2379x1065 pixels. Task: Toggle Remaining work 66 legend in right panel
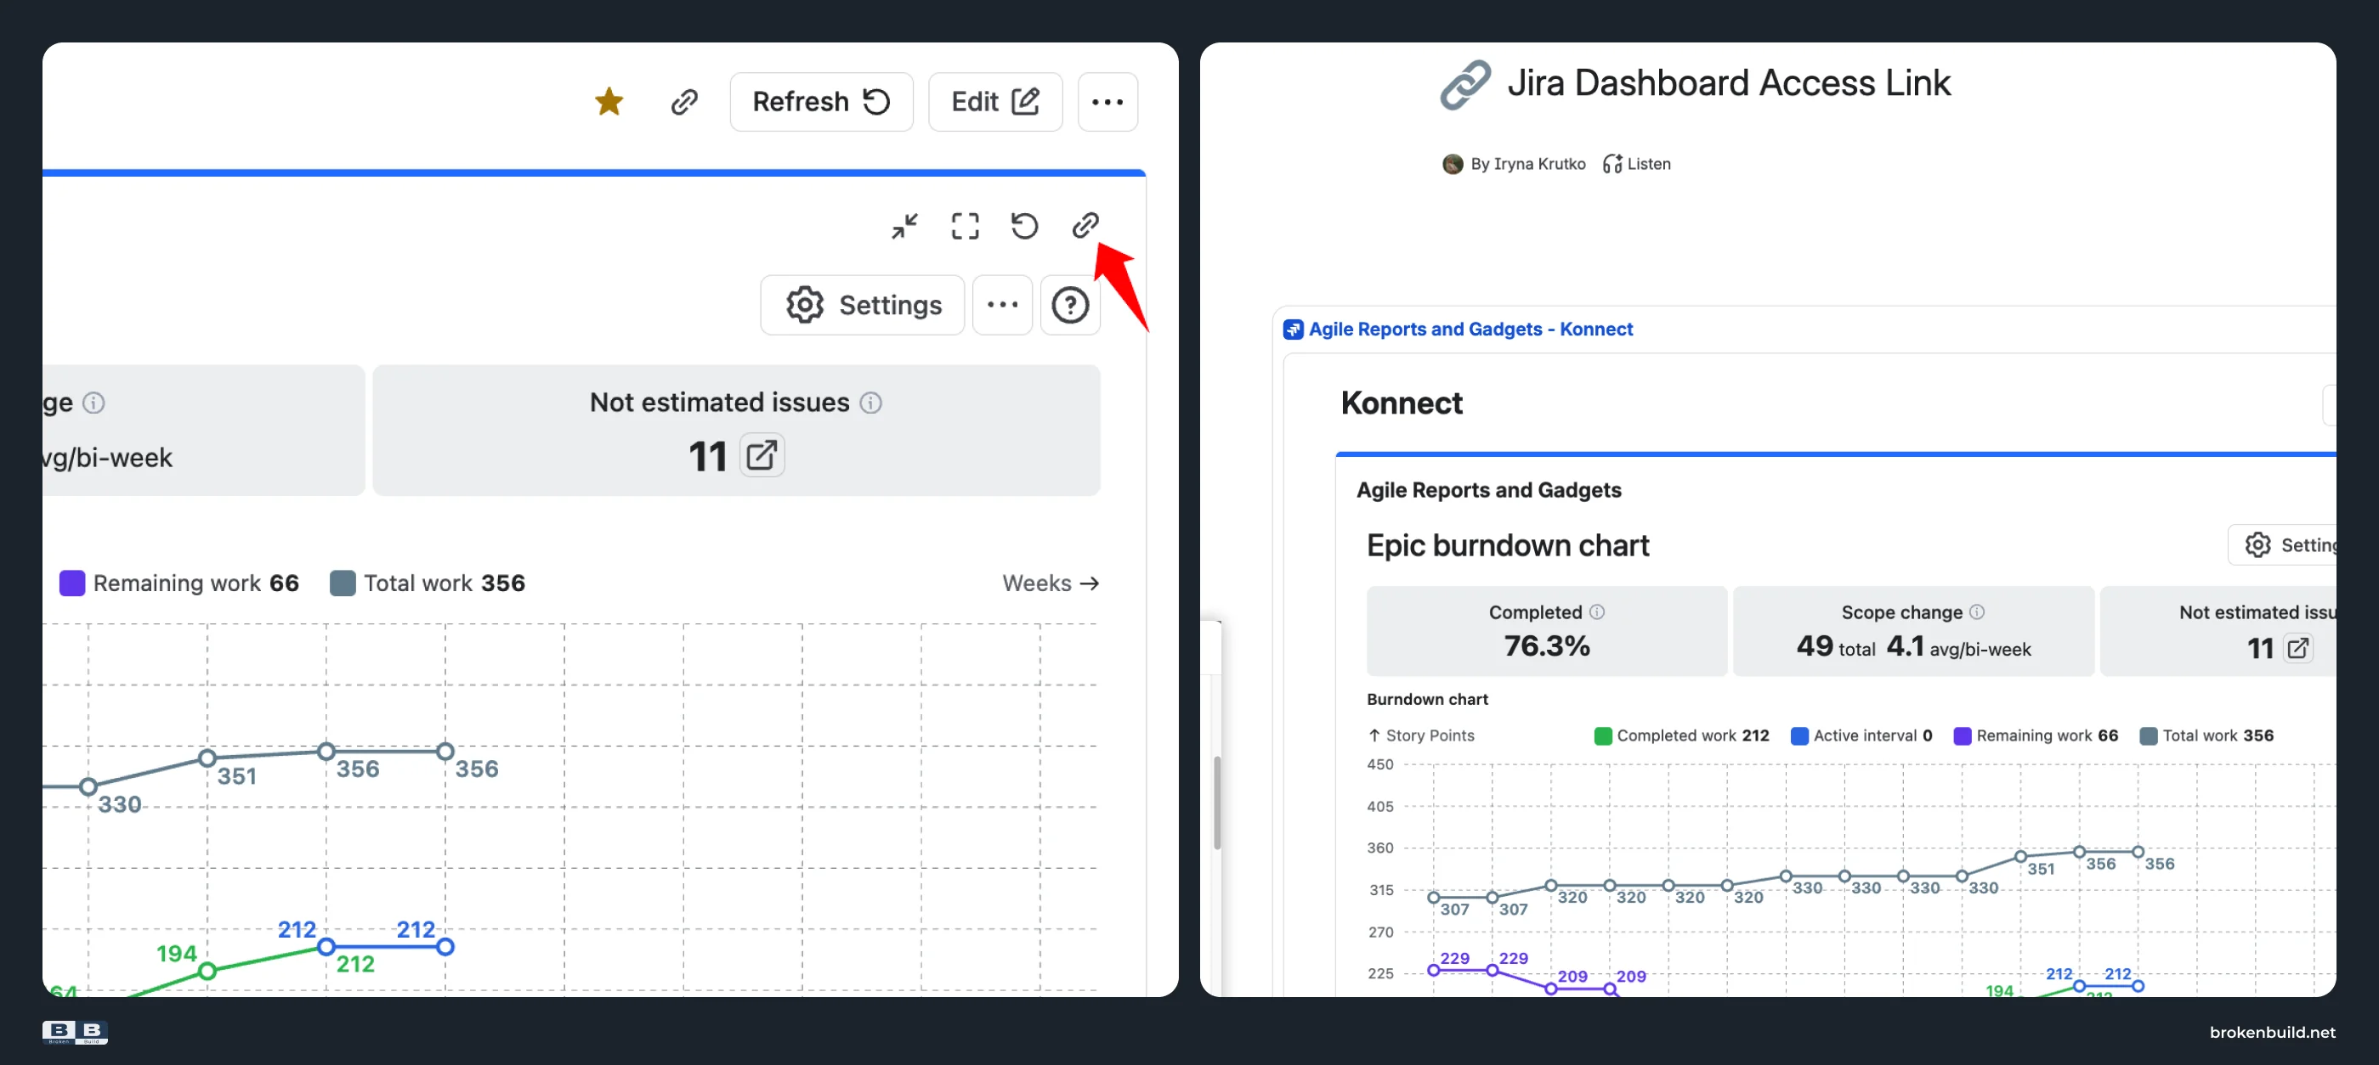point(2036,735)
